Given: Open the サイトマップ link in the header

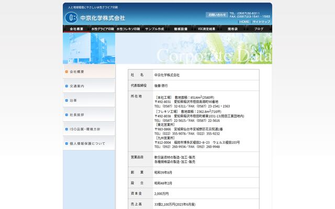Looking at the screenshot, I should (x=261, y=22).
